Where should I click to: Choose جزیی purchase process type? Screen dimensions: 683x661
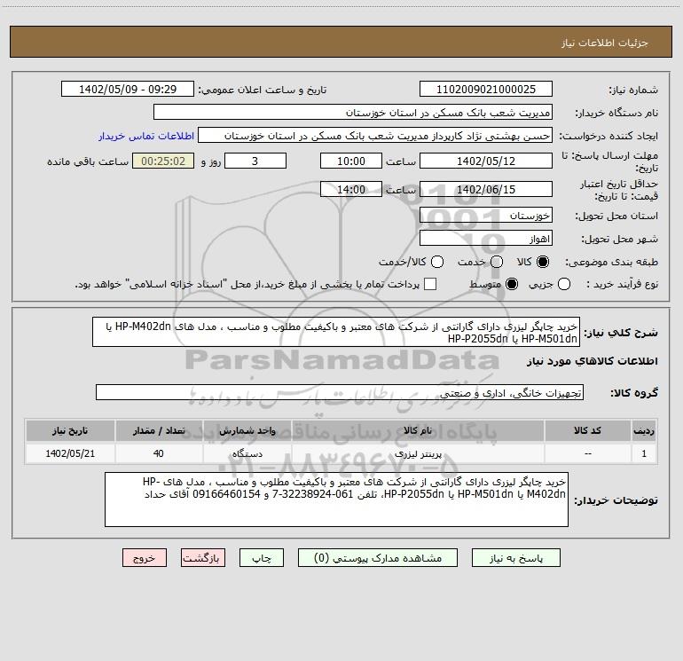tap(564, 284)
